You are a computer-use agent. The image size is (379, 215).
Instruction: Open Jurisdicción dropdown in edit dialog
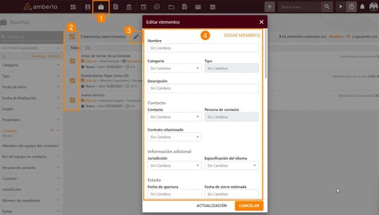175,165
